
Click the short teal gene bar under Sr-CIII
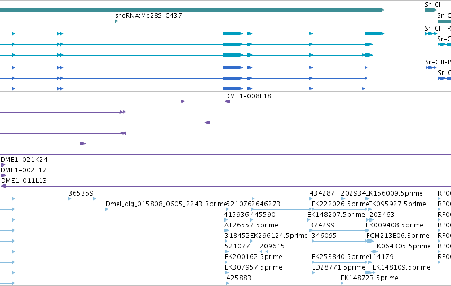[430, 10]
